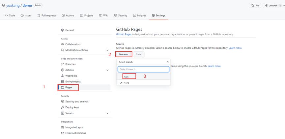Open the Projects tab
The width and height of the screenshot is (285, 139).
click(x=87, y=15)
